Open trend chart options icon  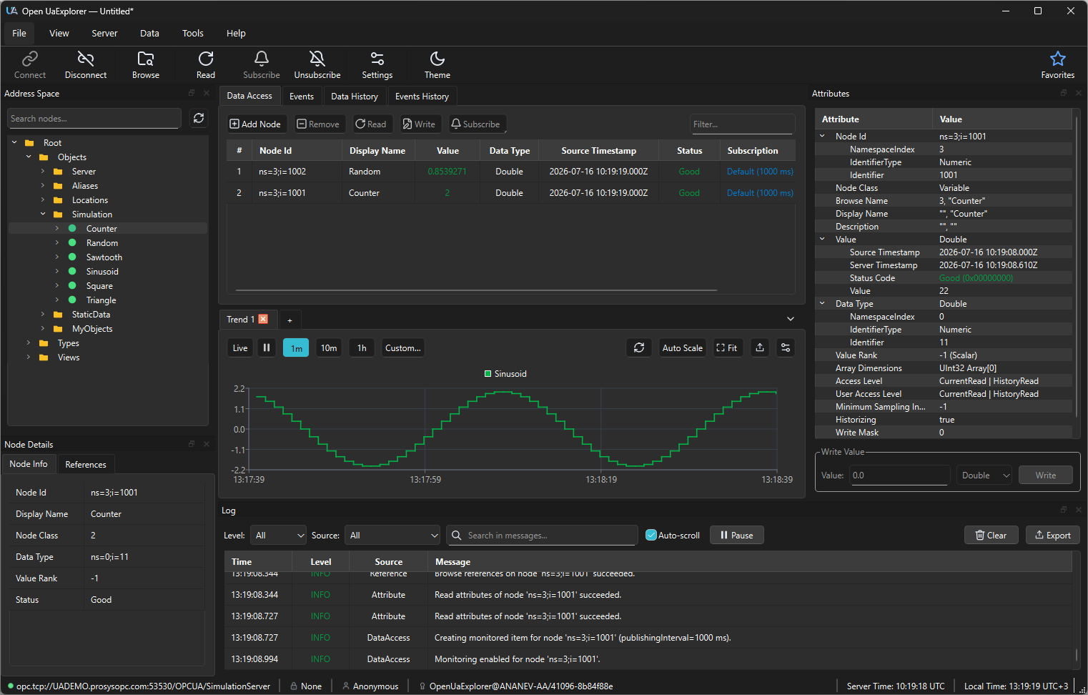pos(786,347)
